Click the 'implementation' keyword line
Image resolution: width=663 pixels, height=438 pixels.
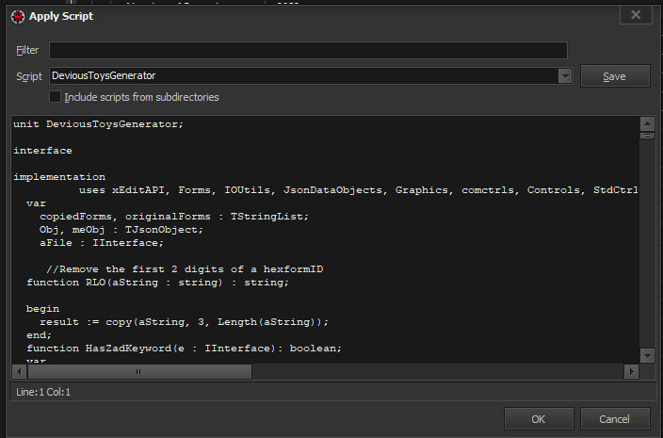pos(59,177)
